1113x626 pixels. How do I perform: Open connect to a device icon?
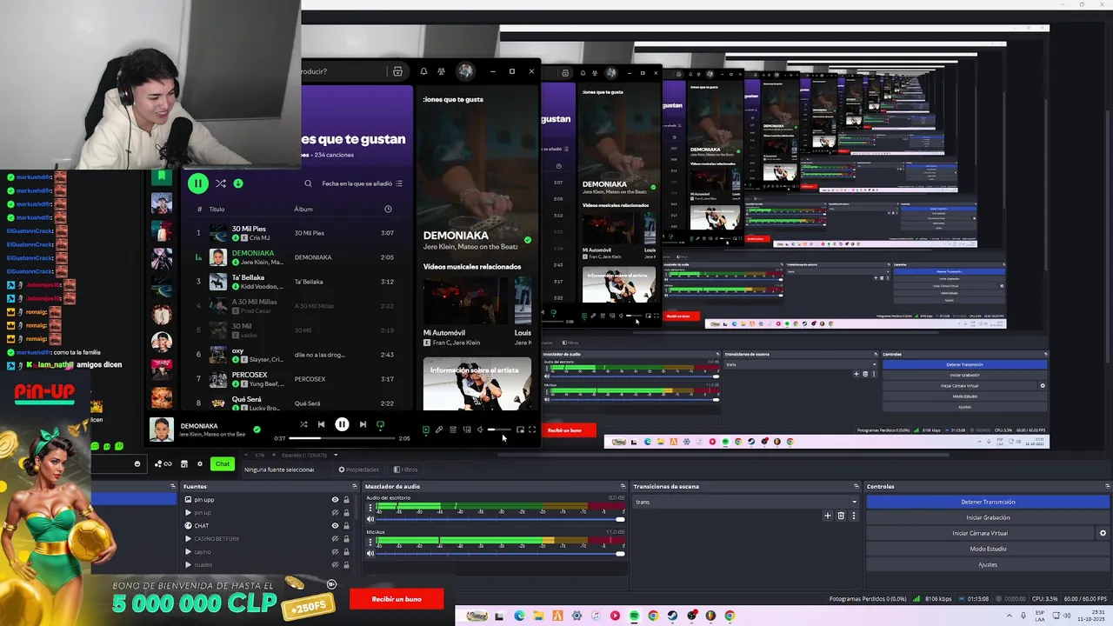pyautogui.click(x=467, y=430)
